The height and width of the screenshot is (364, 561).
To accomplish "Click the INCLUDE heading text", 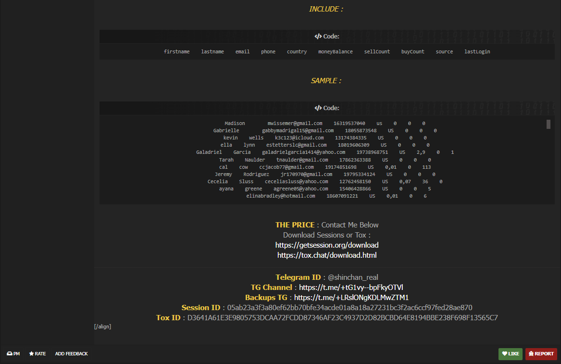I will [x=326, y=9].
